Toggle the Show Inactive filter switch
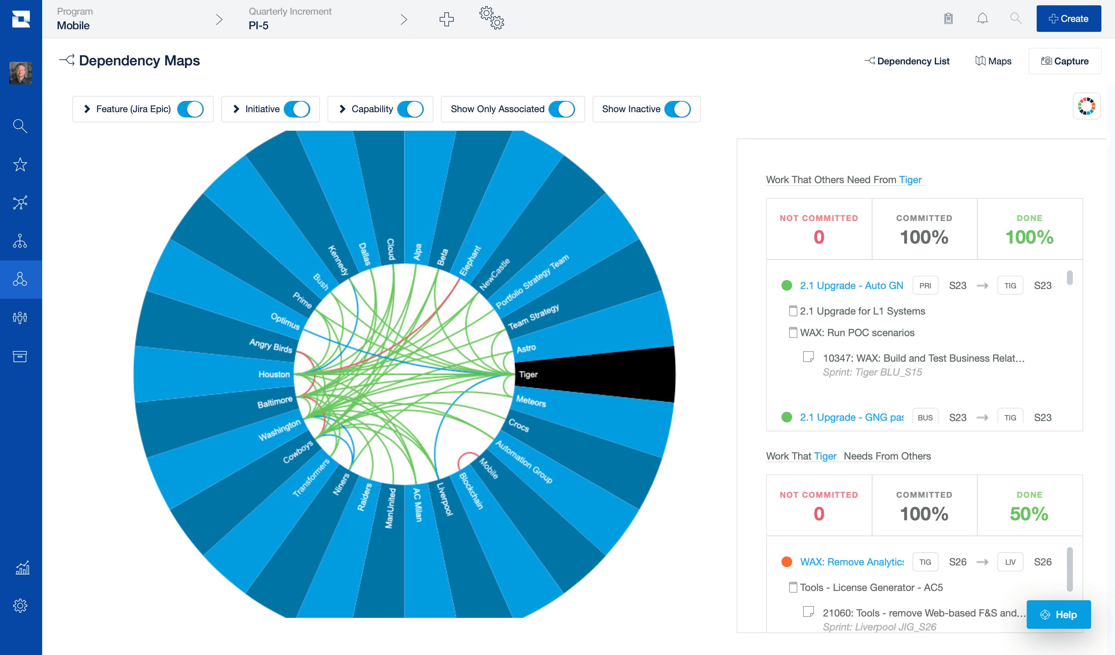The image size is (1115, 655). [678, 109]
